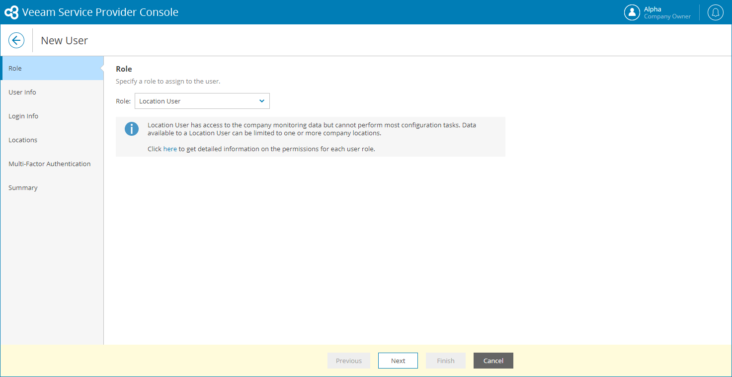
Task: Click the Veeam logo icon
Action: 11,12
